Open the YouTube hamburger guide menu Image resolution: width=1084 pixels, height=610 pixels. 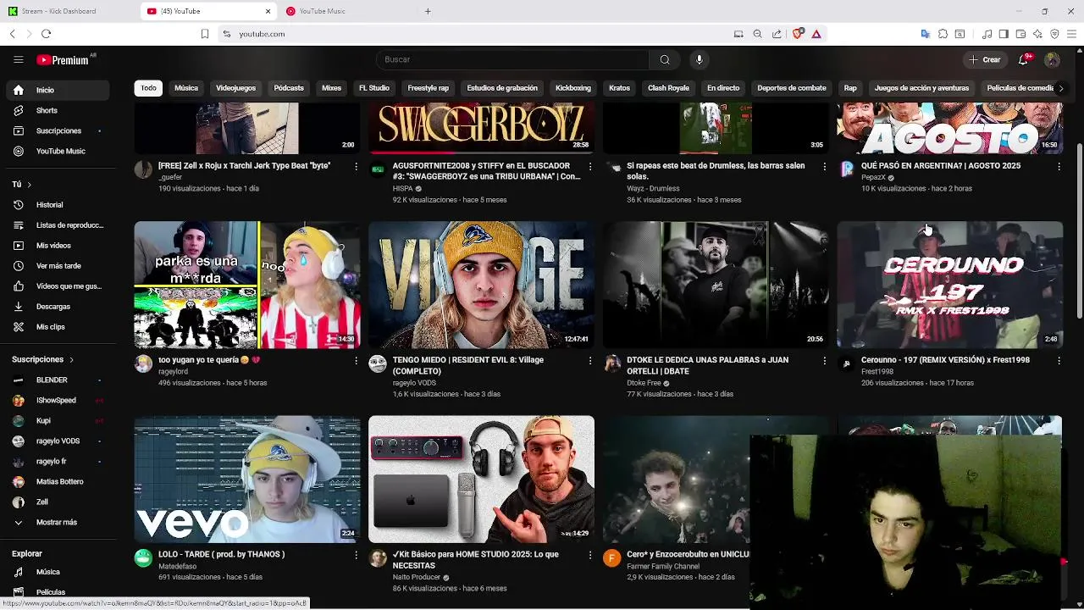[x=18, y=59]
